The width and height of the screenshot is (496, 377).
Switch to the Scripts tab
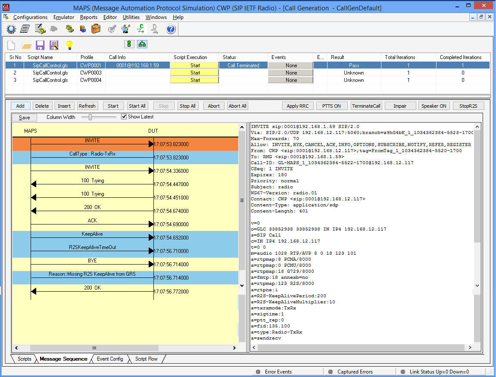[24, 359]
